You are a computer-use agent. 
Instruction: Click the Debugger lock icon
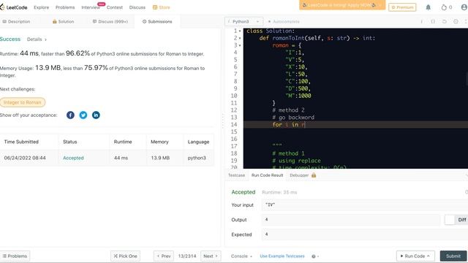(x=314, y=175)
